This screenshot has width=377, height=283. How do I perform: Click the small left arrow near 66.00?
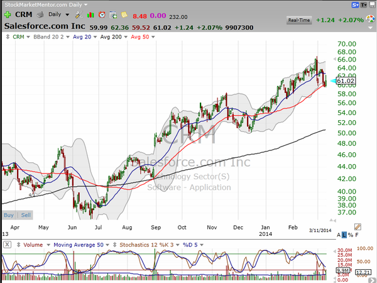coord(334,59)
